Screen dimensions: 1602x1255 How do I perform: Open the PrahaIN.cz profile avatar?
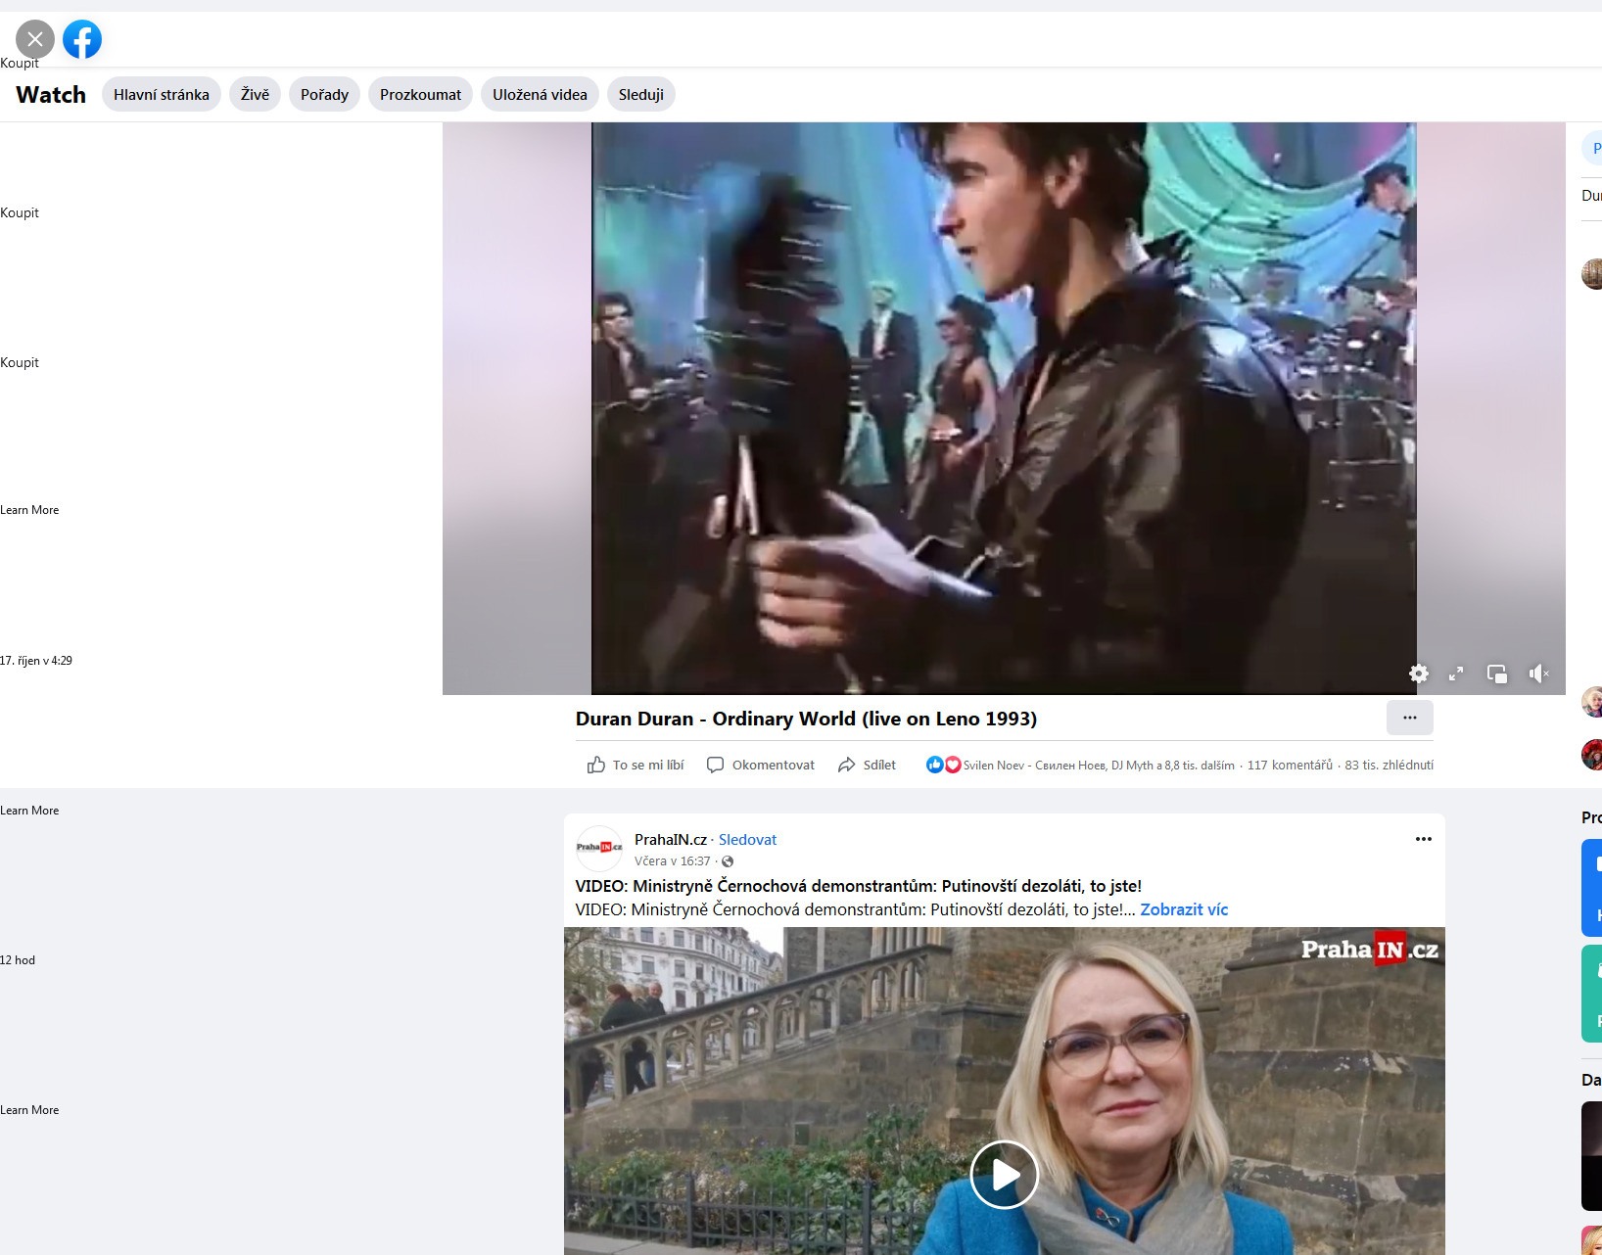pos(599,849)
